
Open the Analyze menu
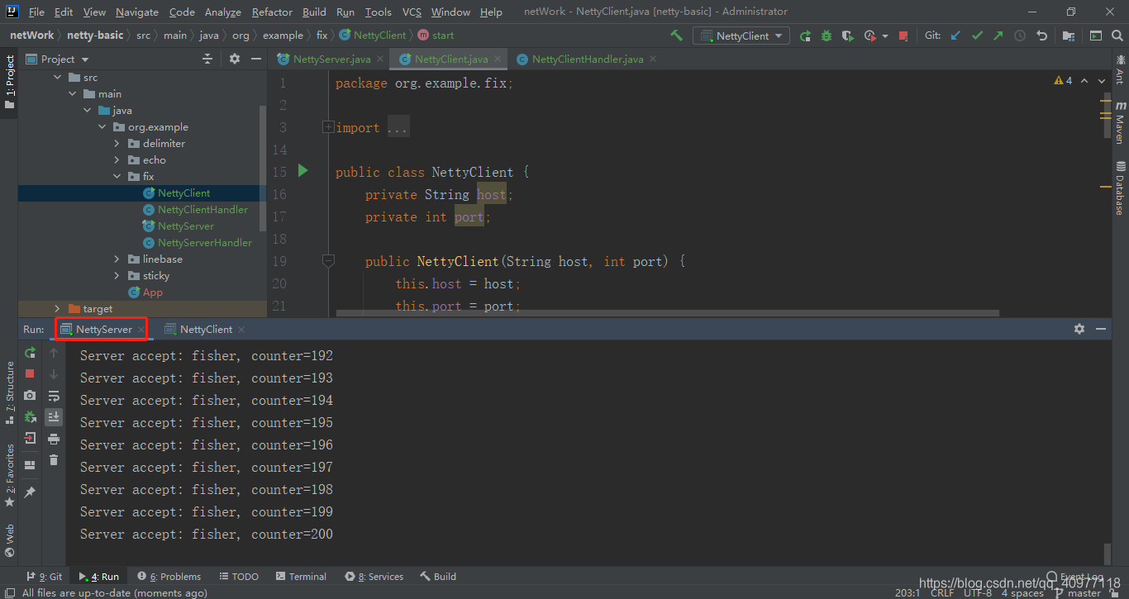pos(222,12)
